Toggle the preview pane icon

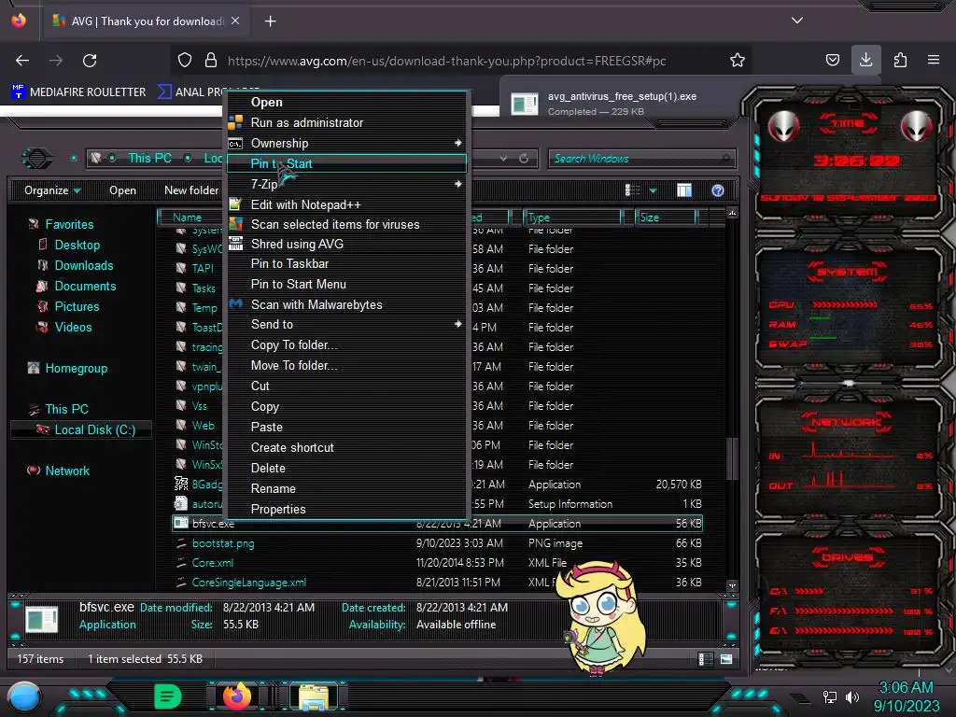point(684,190)
